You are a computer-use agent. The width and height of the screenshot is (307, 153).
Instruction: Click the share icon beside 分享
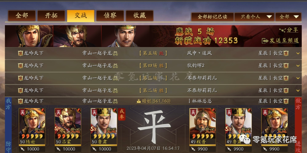coord(282,30)
